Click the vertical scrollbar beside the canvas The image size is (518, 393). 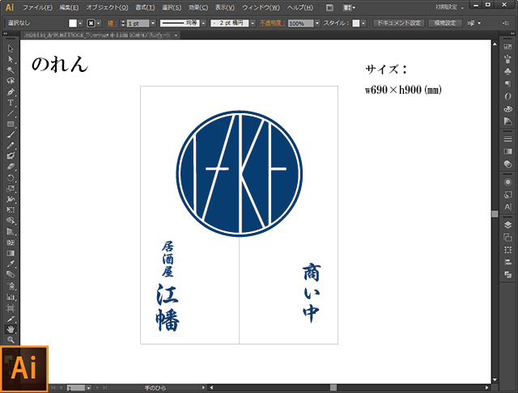pyautogui.click(x=495, y=212)
